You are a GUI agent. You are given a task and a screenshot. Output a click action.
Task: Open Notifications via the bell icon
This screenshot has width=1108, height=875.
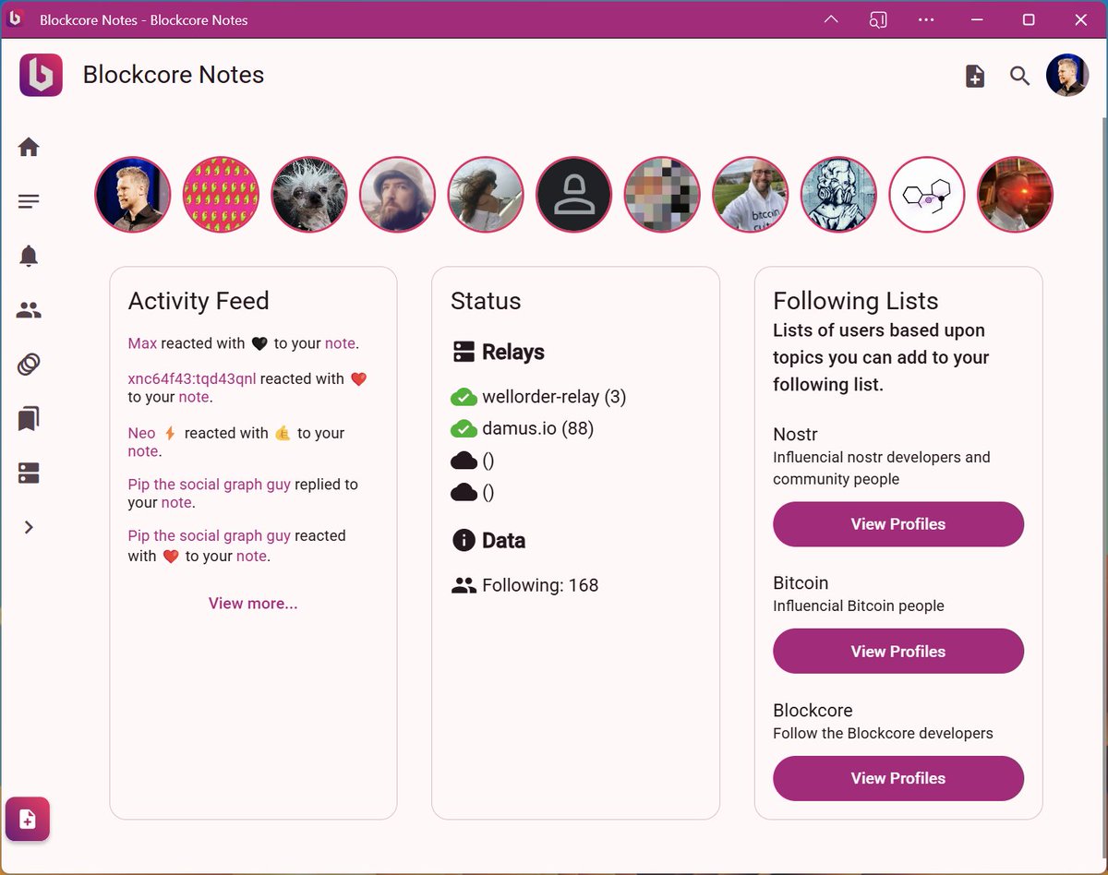(28, 255)
